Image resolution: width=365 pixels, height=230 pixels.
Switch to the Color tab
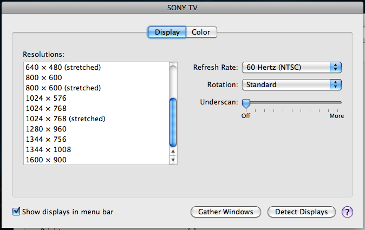pyautogui.click(x=201, y=32)
